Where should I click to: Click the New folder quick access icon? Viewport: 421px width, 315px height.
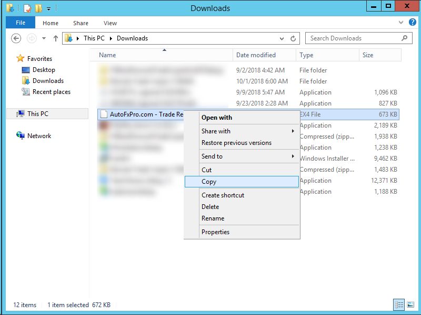38,8
